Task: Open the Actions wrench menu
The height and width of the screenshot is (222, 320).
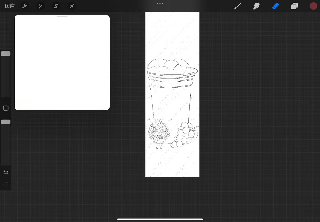Action: [25, 6]
